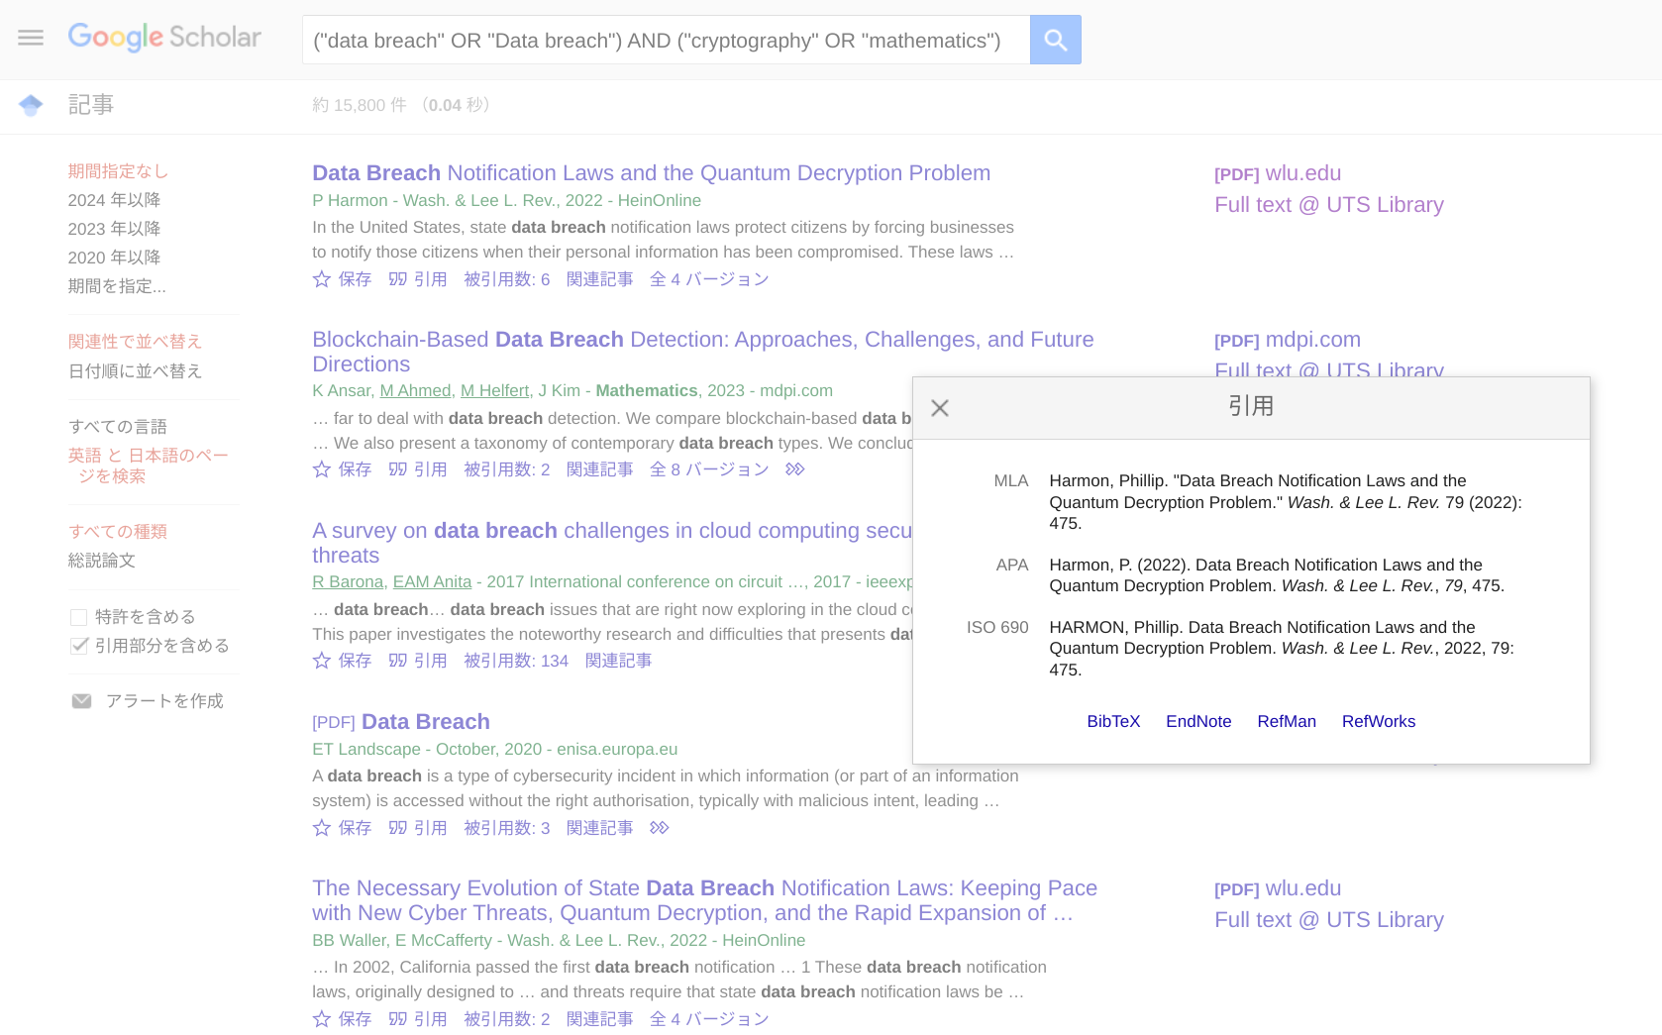Viewport: 1662px width, 1035px height.
Task: Click the cite quote icon for Blockchain-Based article
Action: pyautogui.click(x=398, y=469)
